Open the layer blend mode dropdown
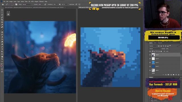 pyautogui.click(x=155, y=49)
